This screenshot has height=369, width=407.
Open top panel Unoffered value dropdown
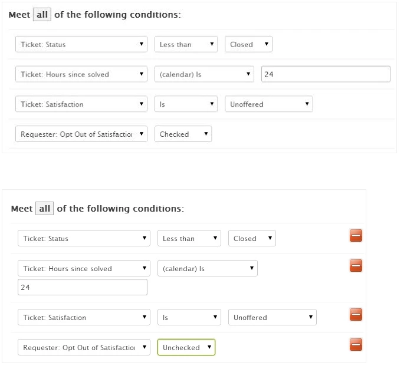tap(269, 104)
